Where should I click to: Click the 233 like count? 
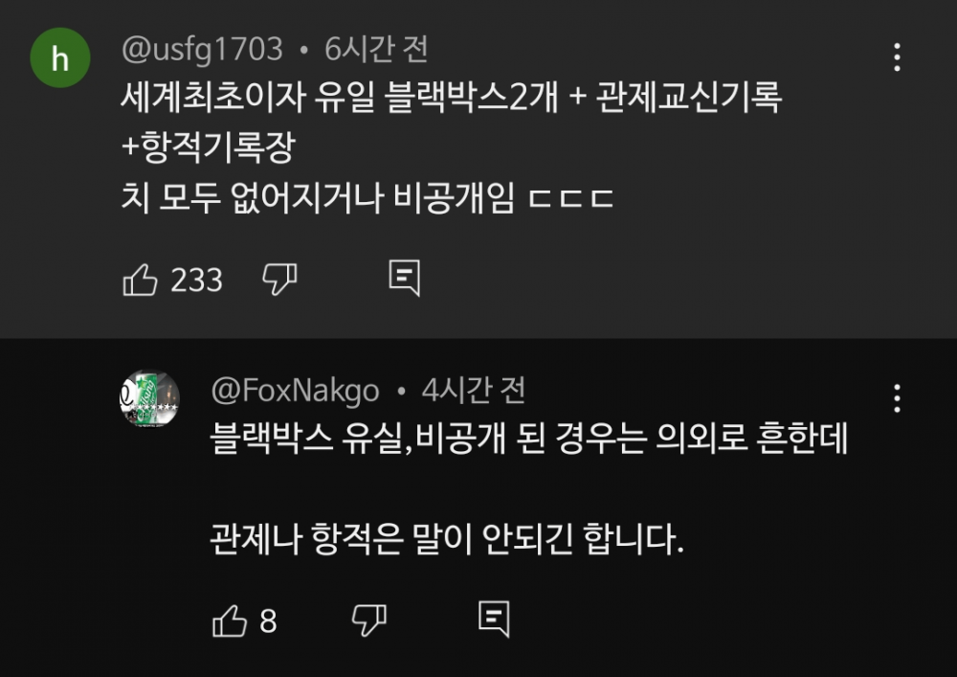pos(196,280)
